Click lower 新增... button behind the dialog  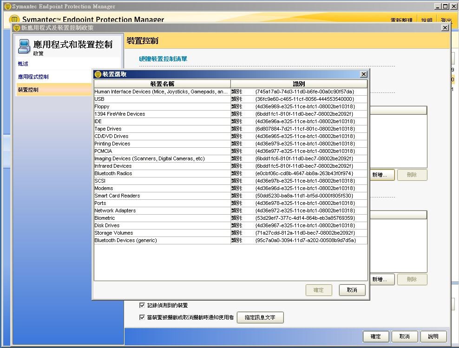(382, 279)
